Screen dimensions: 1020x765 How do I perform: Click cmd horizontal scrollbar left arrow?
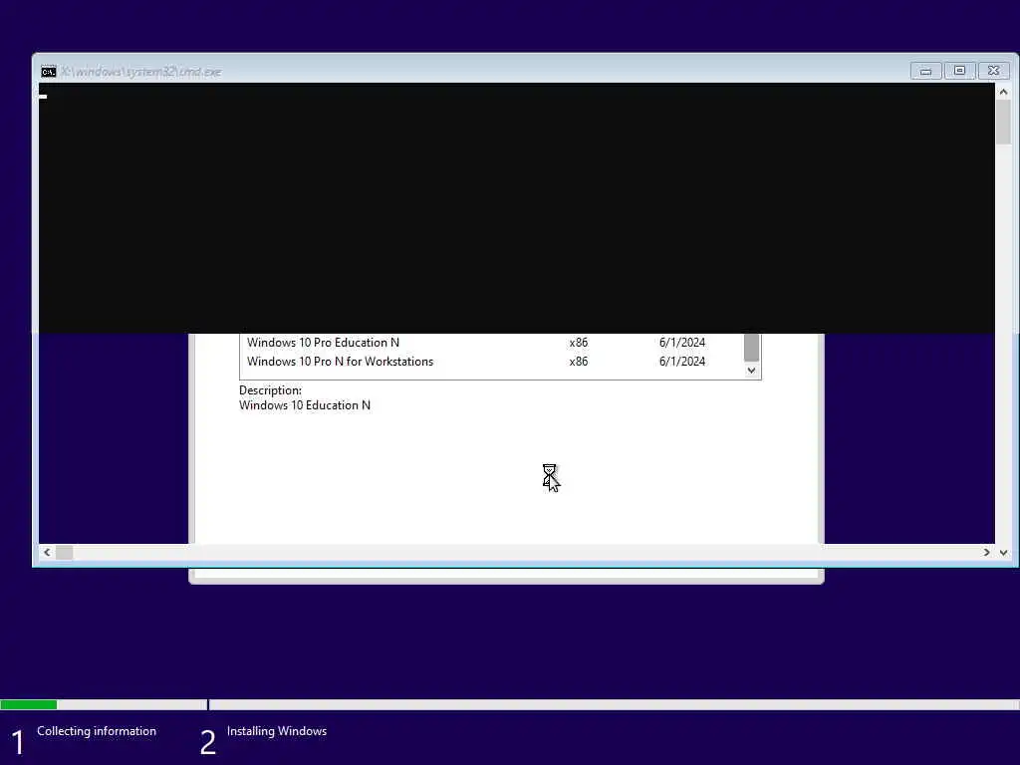[47, 552]
